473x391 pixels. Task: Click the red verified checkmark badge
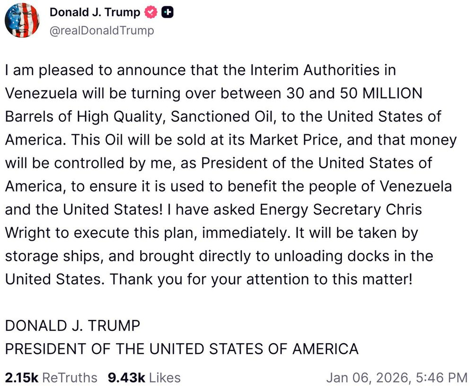click(x=151, y=13)
